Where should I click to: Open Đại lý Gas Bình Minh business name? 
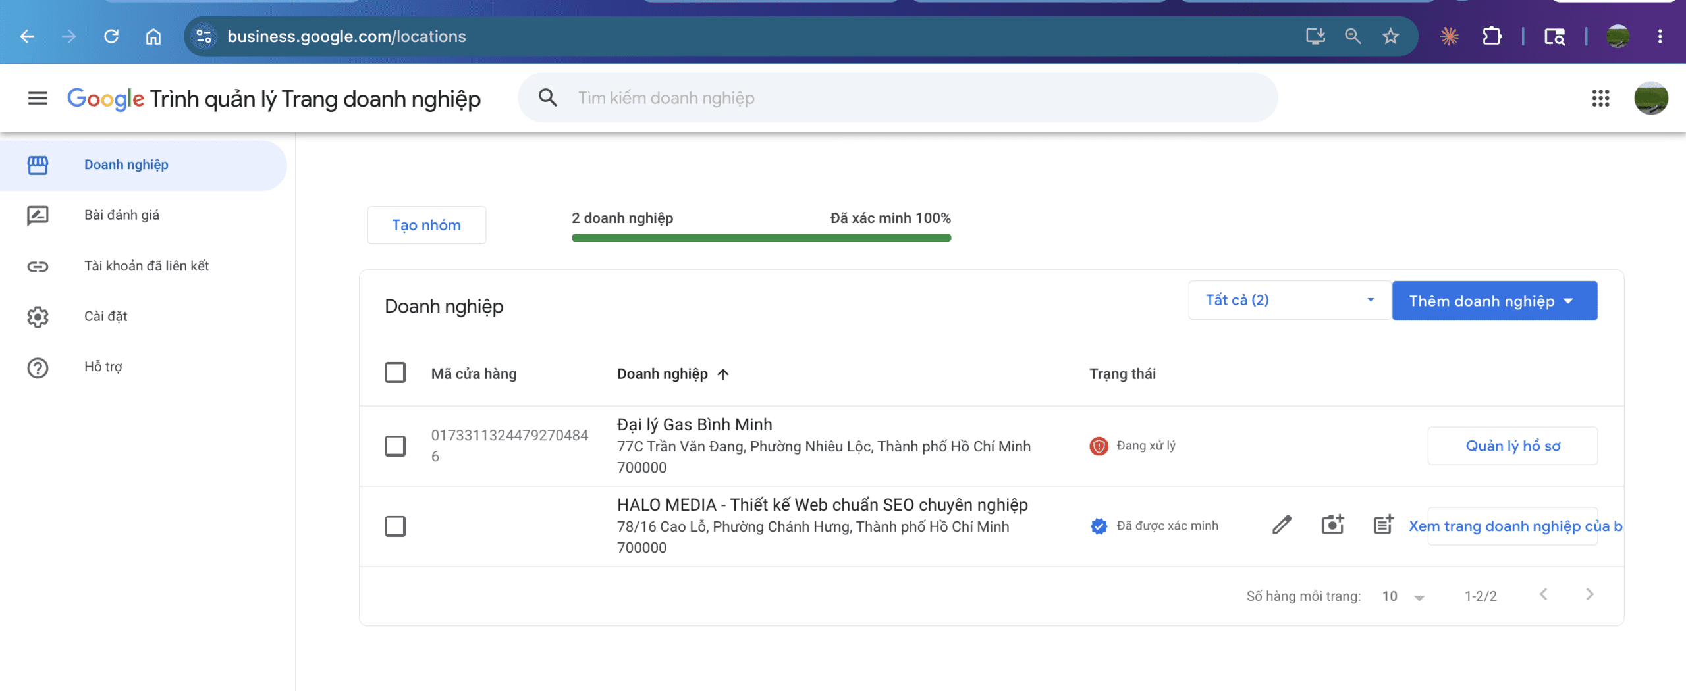coord(694,424)
